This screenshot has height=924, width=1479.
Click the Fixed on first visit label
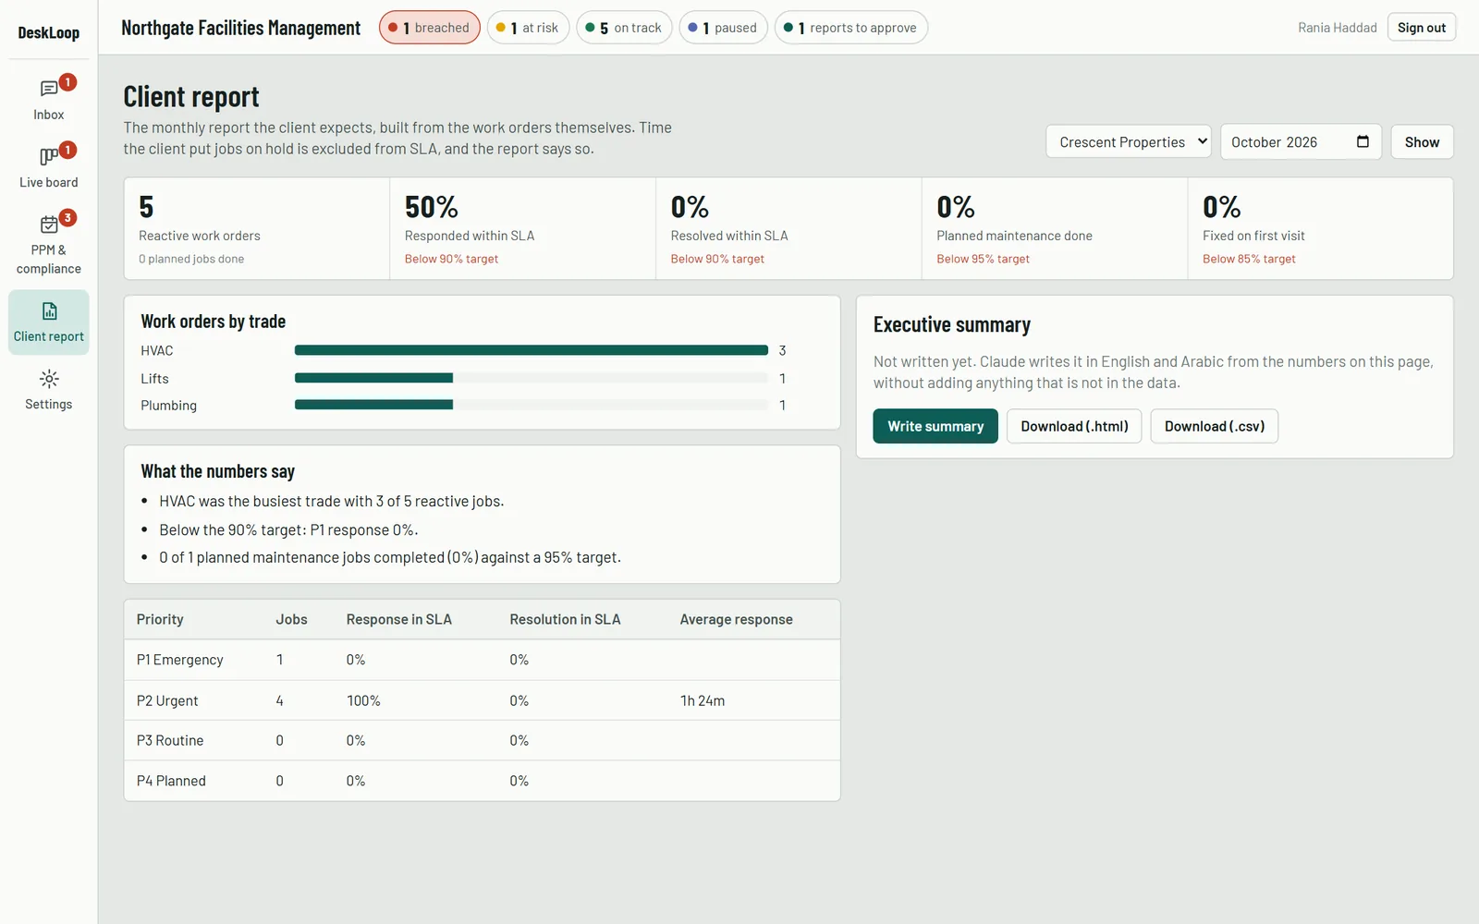pyautogui.click(x=1253, y=236)
